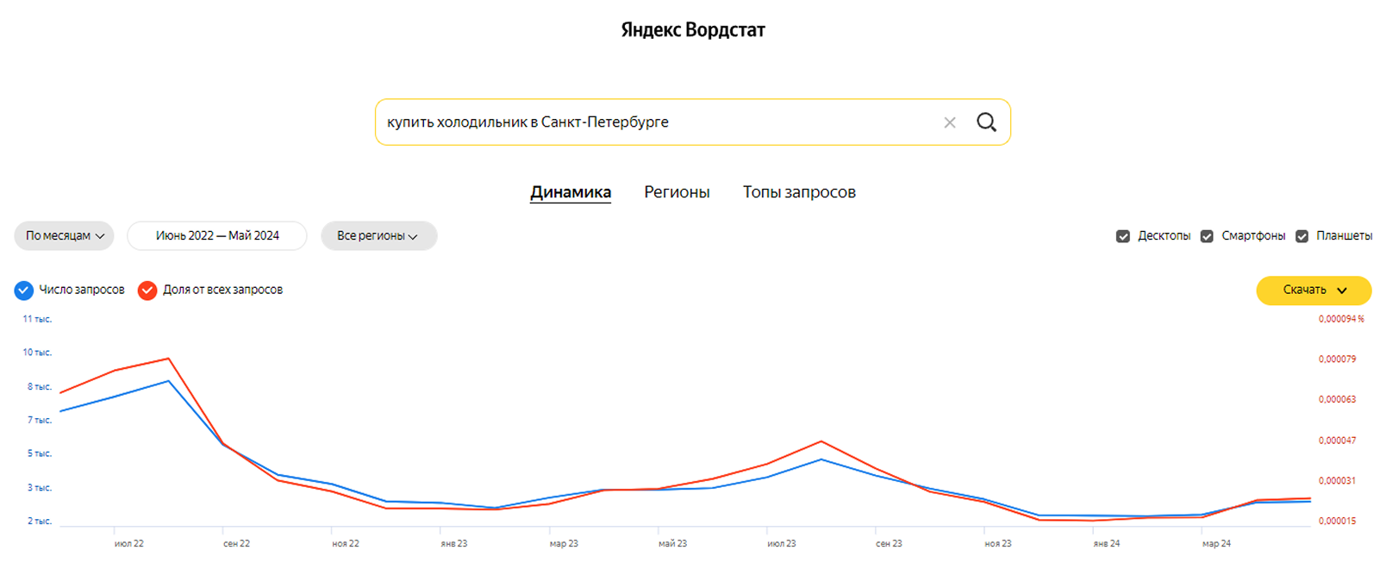Screen dimensions: 1386x569
Task: Click the сен 23 axis label
Action: (889, 544)
